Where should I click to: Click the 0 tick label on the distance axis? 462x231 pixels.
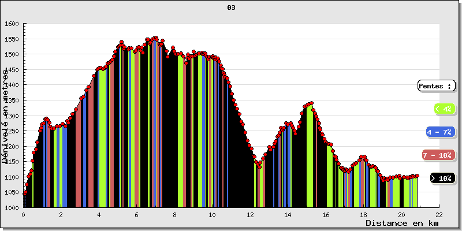(23, 215)
